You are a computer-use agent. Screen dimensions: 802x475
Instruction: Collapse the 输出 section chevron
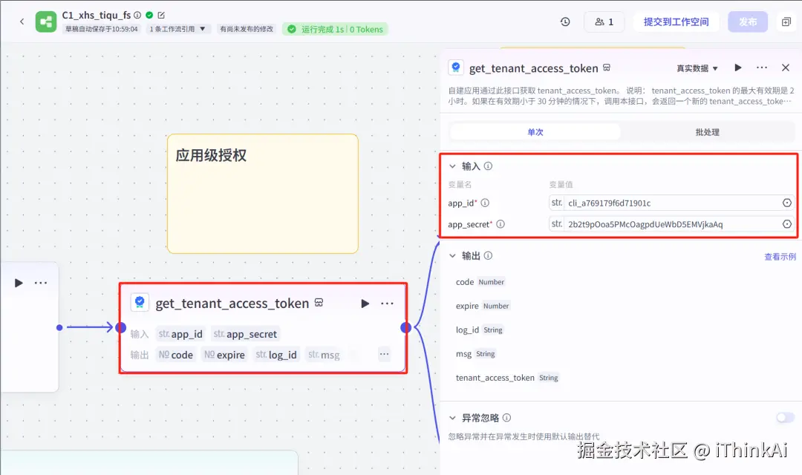[x=452, y=255]
